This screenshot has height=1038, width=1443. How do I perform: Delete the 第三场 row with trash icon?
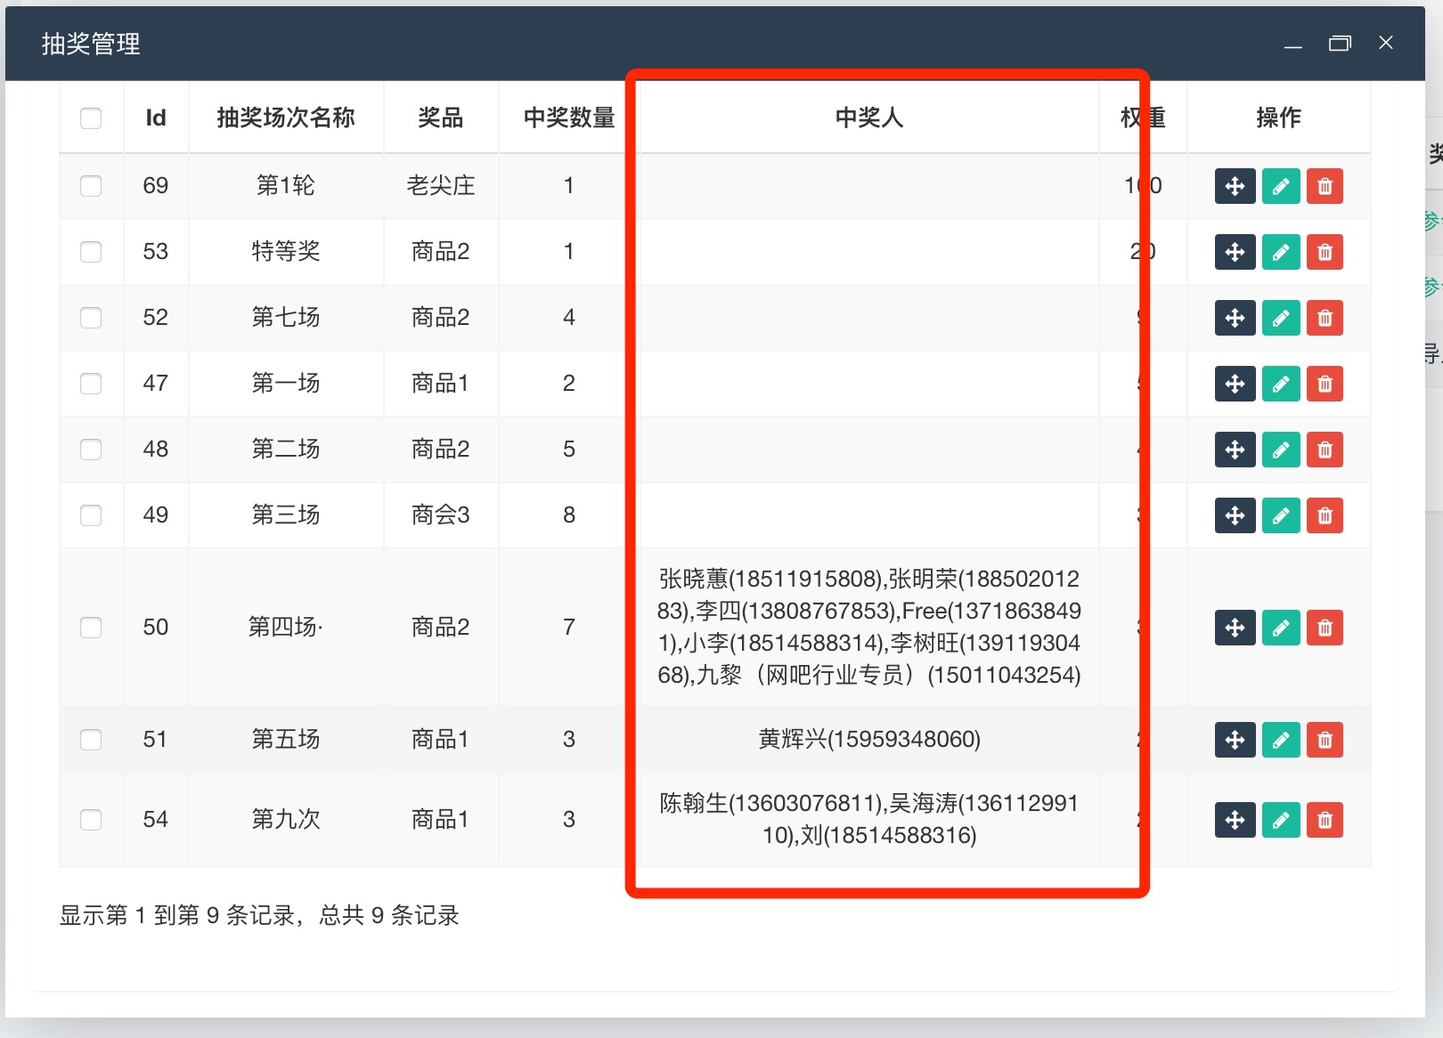[1325, 515]
